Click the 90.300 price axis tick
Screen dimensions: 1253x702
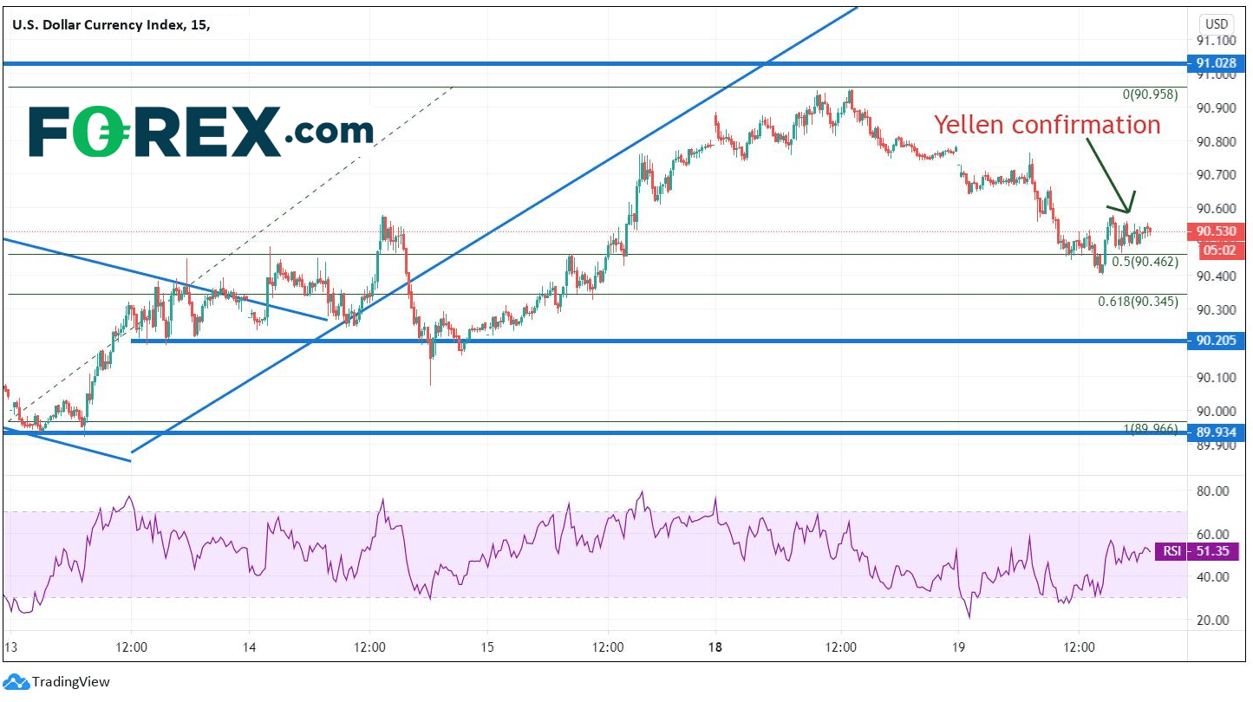point(1215,309)
